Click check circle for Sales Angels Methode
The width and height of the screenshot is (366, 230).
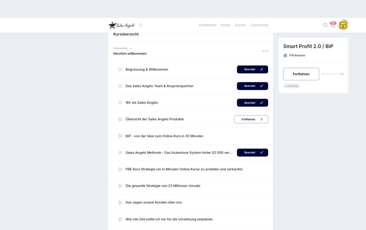120,152
